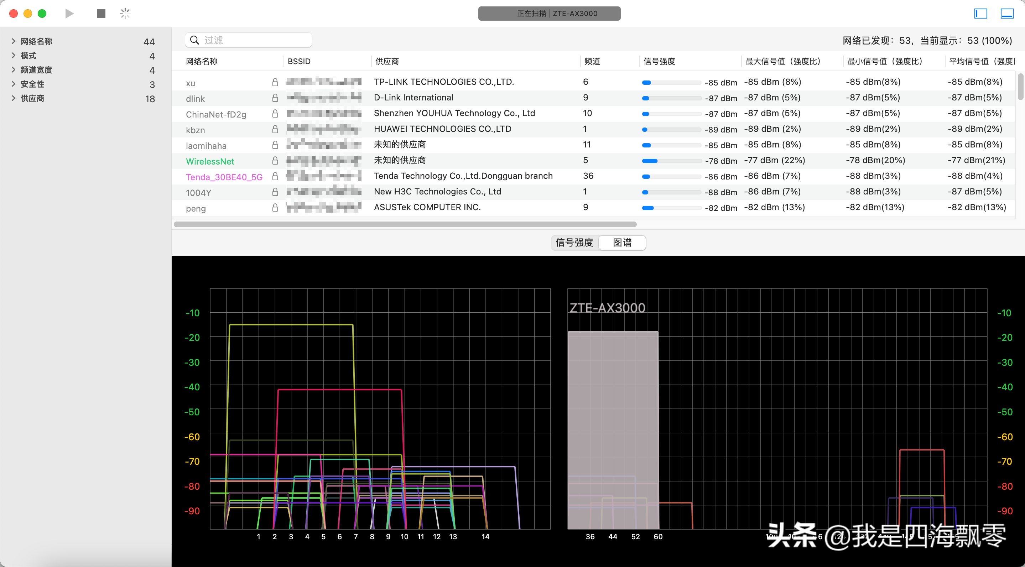Click HUAWEI TECHNOLOGIES CO.,LTD vendor cell
This screenshot has height=567, width=1025.
point(442,129)
